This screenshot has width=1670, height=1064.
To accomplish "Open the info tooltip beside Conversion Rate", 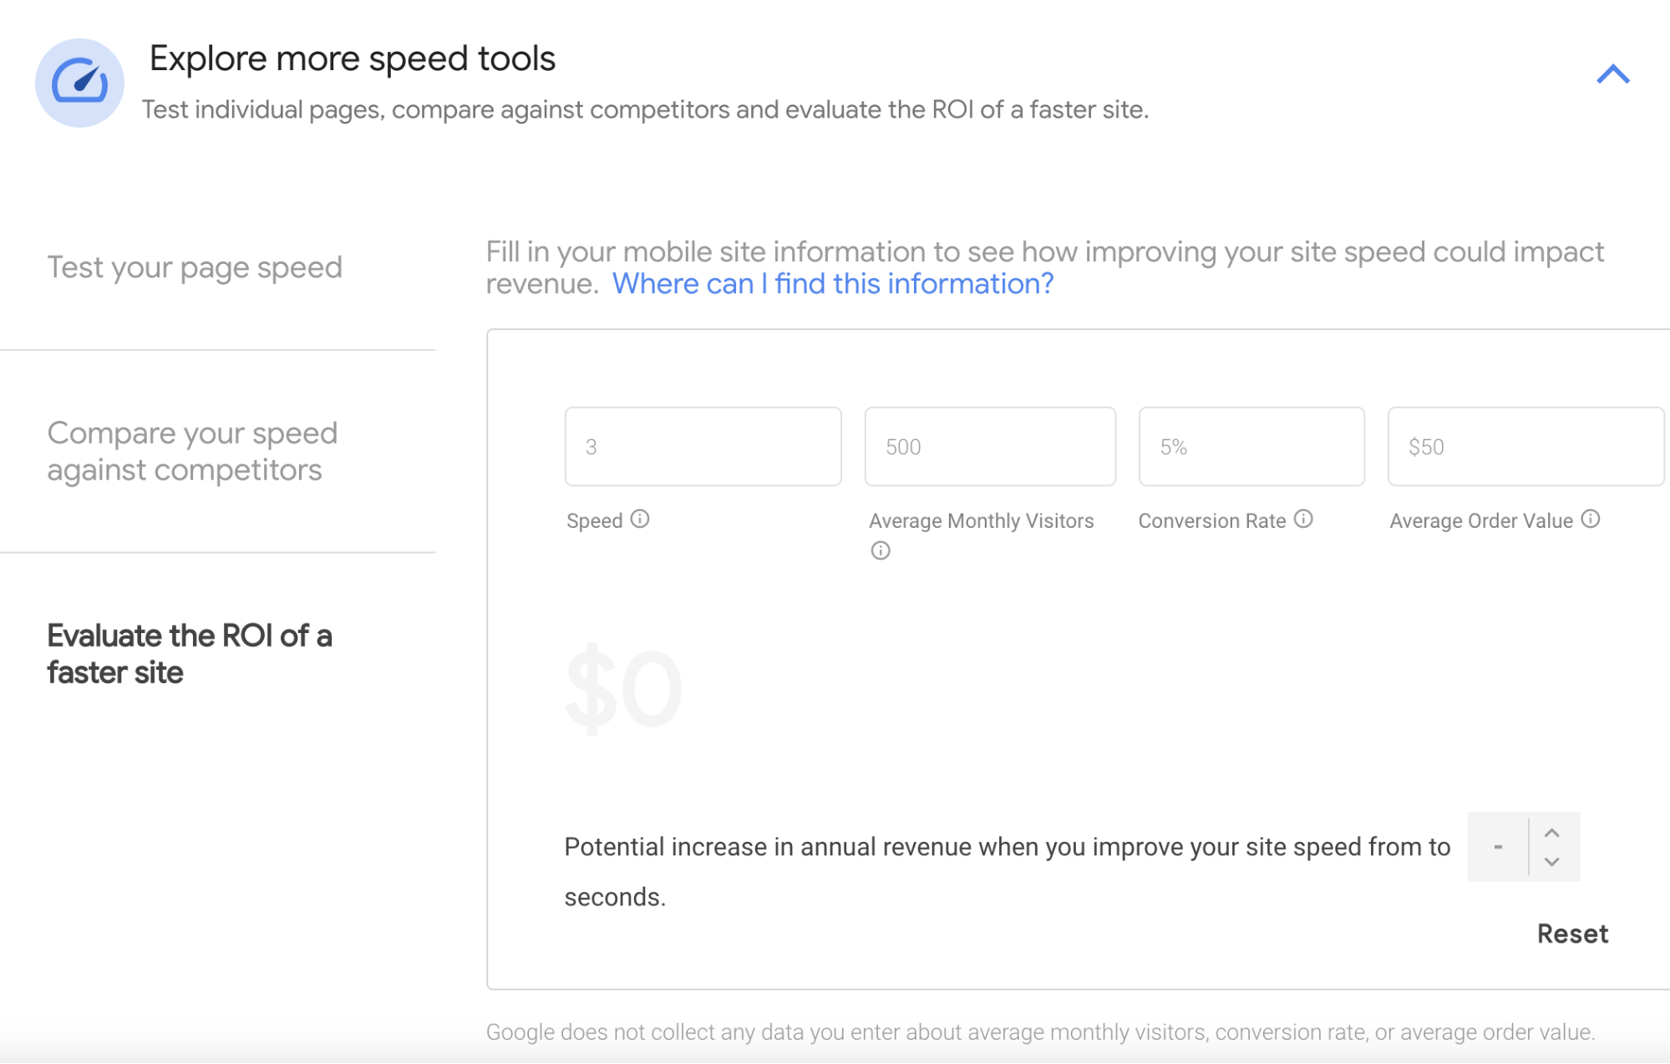I will click(1302, 519).
